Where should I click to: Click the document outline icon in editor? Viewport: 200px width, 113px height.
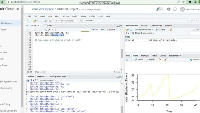point(121,30)
